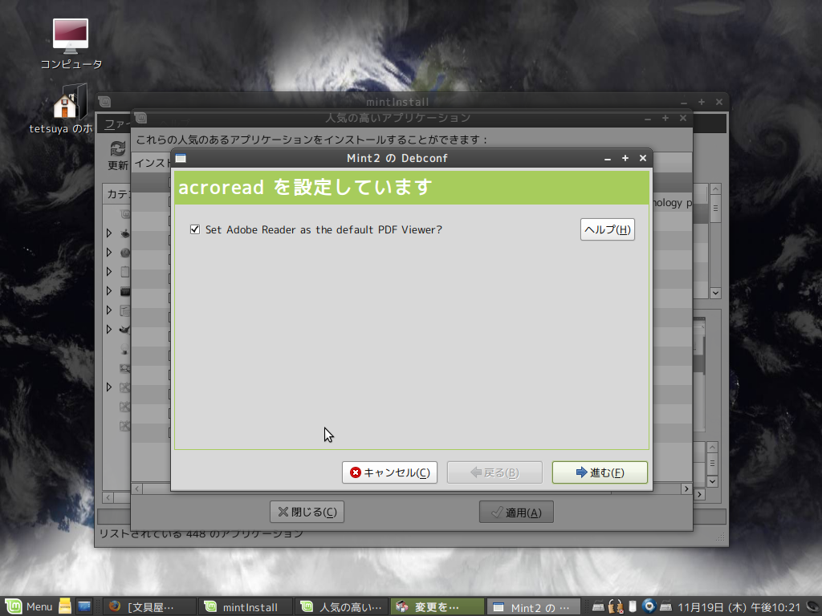The image size is (822, 616).
Task: Expand the last expandable category in mintInstall tree
Action: point(109,387)
